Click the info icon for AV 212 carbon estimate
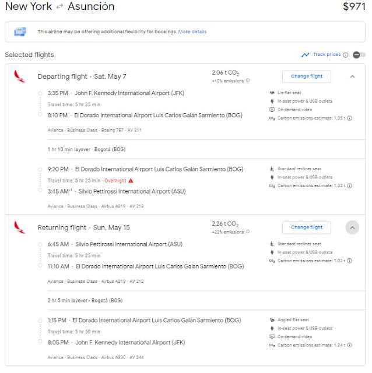This screenshot has width=372, height=373. pyautogui.click(x=349, y=261)
